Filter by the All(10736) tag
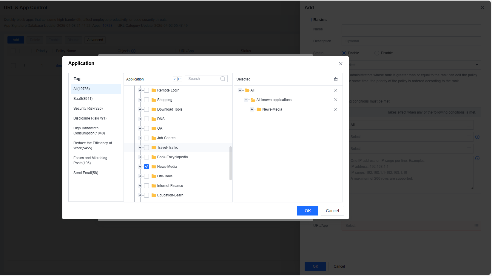 pyautogui.click(x=96, y=89)
